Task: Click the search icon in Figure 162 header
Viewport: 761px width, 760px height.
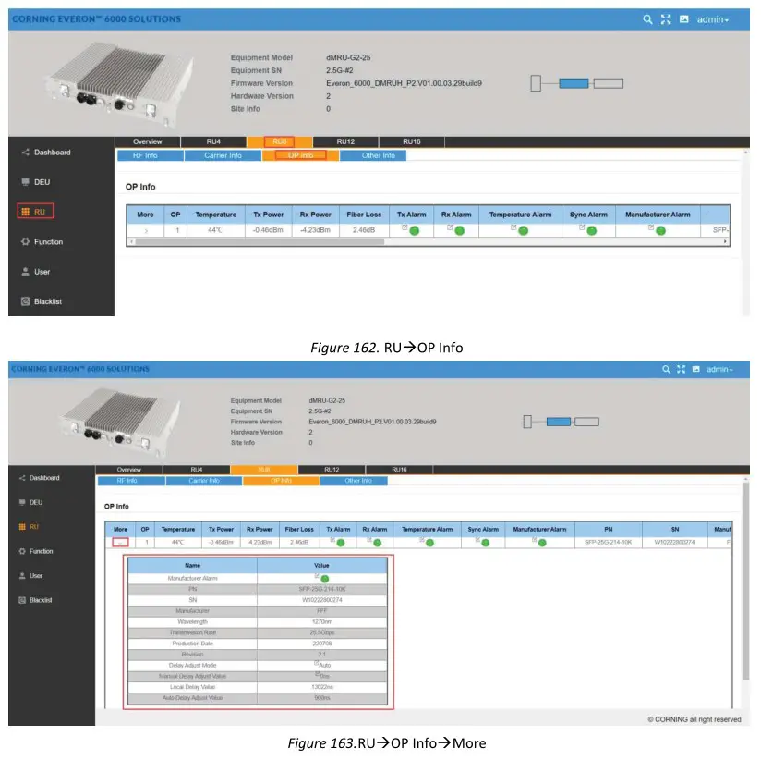Action: 648,19
